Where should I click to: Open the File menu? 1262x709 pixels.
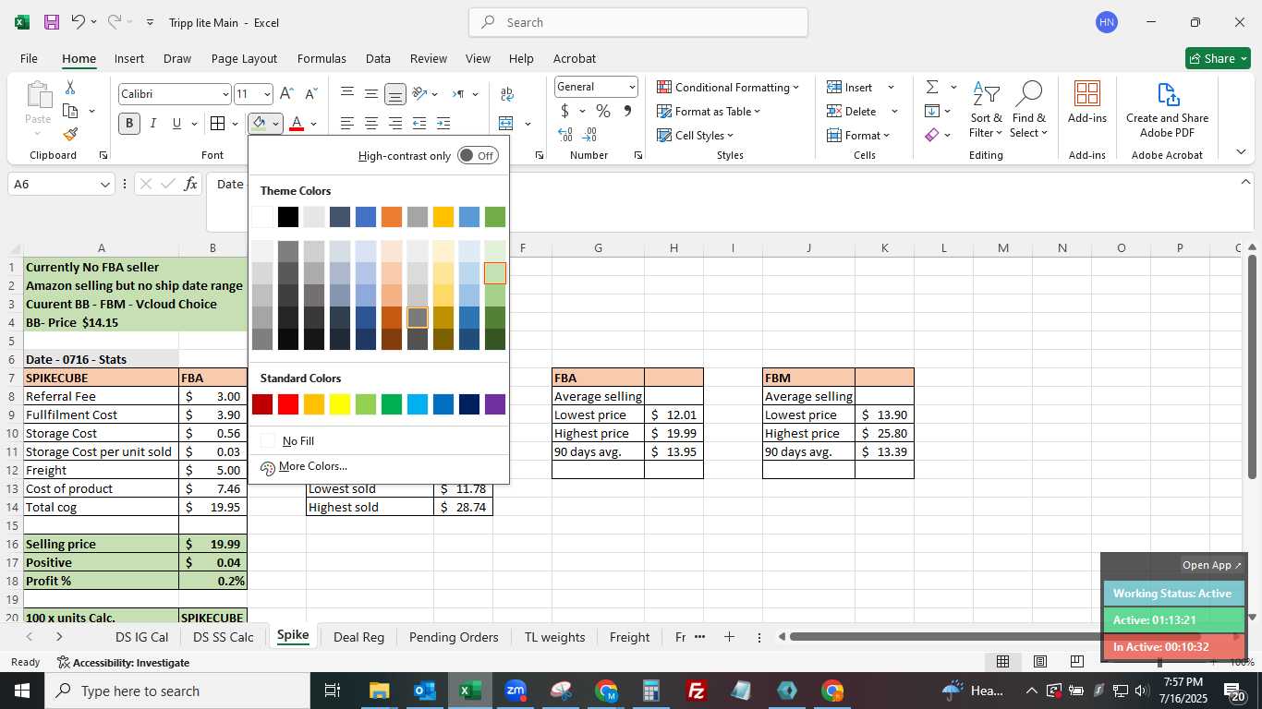29,58
